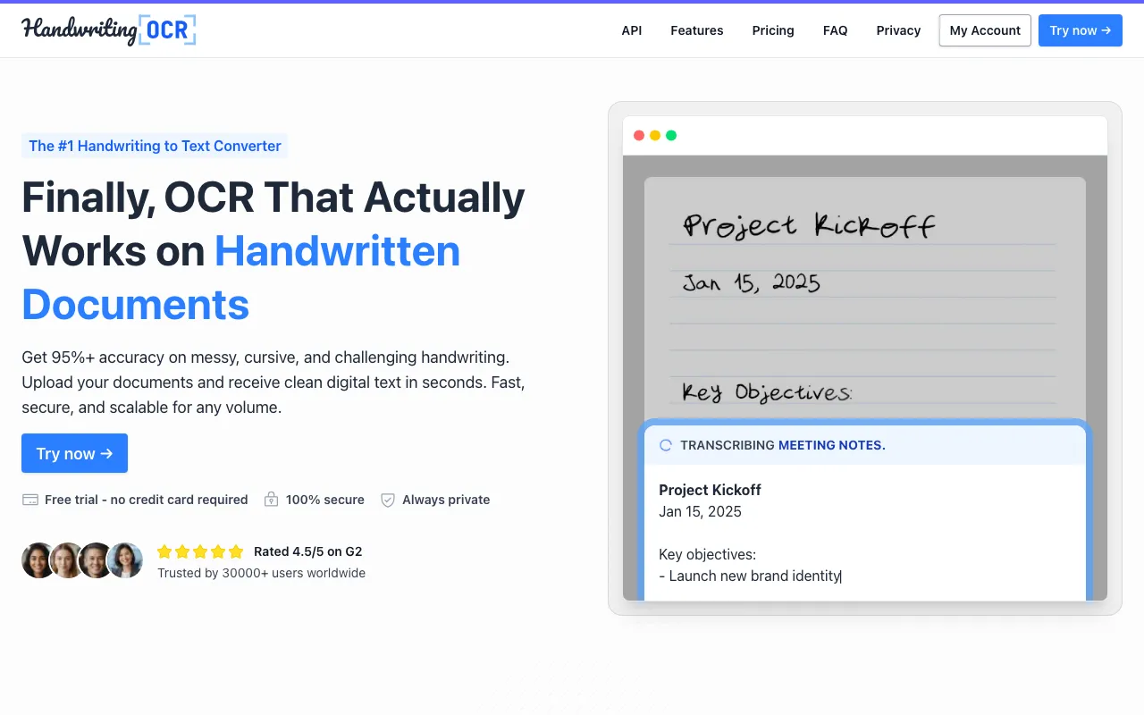The image size is (1144, 715).
Task: Click the Try now button in header
Action: [x=1081, y=30]
